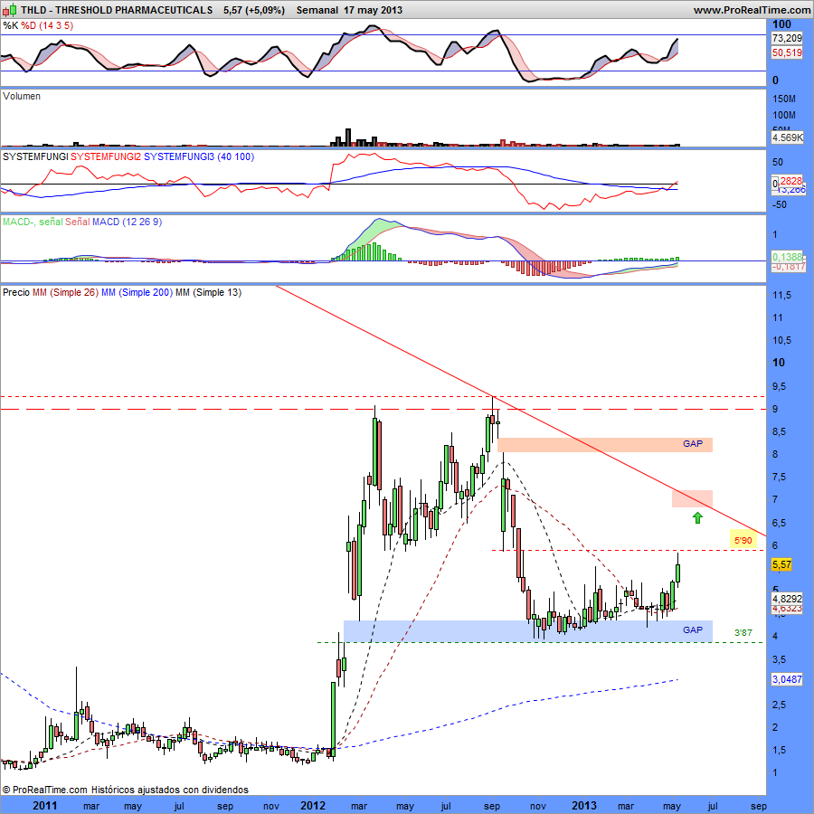Click the 11,5 price axis label
The height and width of the screenshot is (814, 814).
[781, 295]
